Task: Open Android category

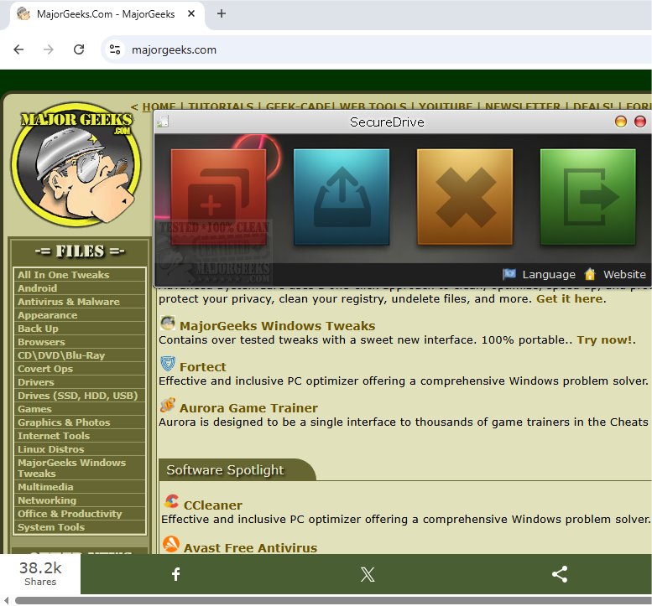Action: tap(79, 288)
